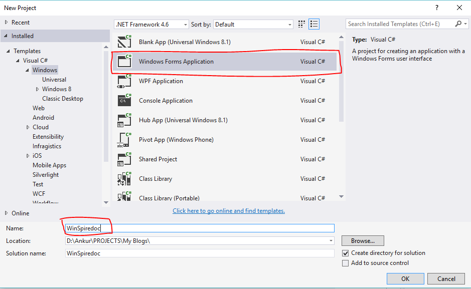Select the Hub App (Universal Windows 8.1) icon
Image resolution: width=471 pixels, height=289 pixels.
coord(124,120)
